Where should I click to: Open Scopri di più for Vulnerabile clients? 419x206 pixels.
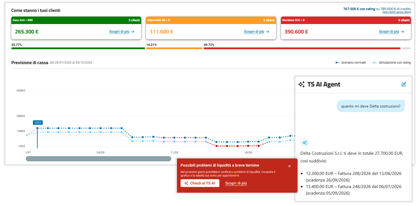click(x=254, y=31)
